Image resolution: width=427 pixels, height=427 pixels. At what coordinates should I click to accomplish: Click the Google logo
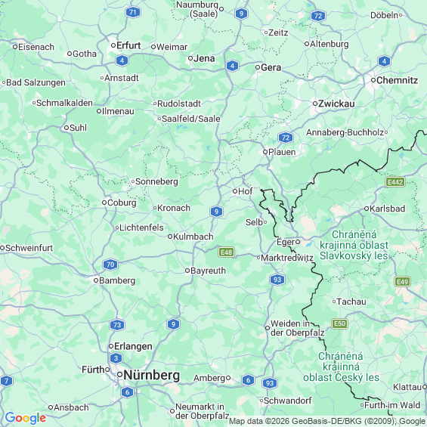(x=26, y=418)
